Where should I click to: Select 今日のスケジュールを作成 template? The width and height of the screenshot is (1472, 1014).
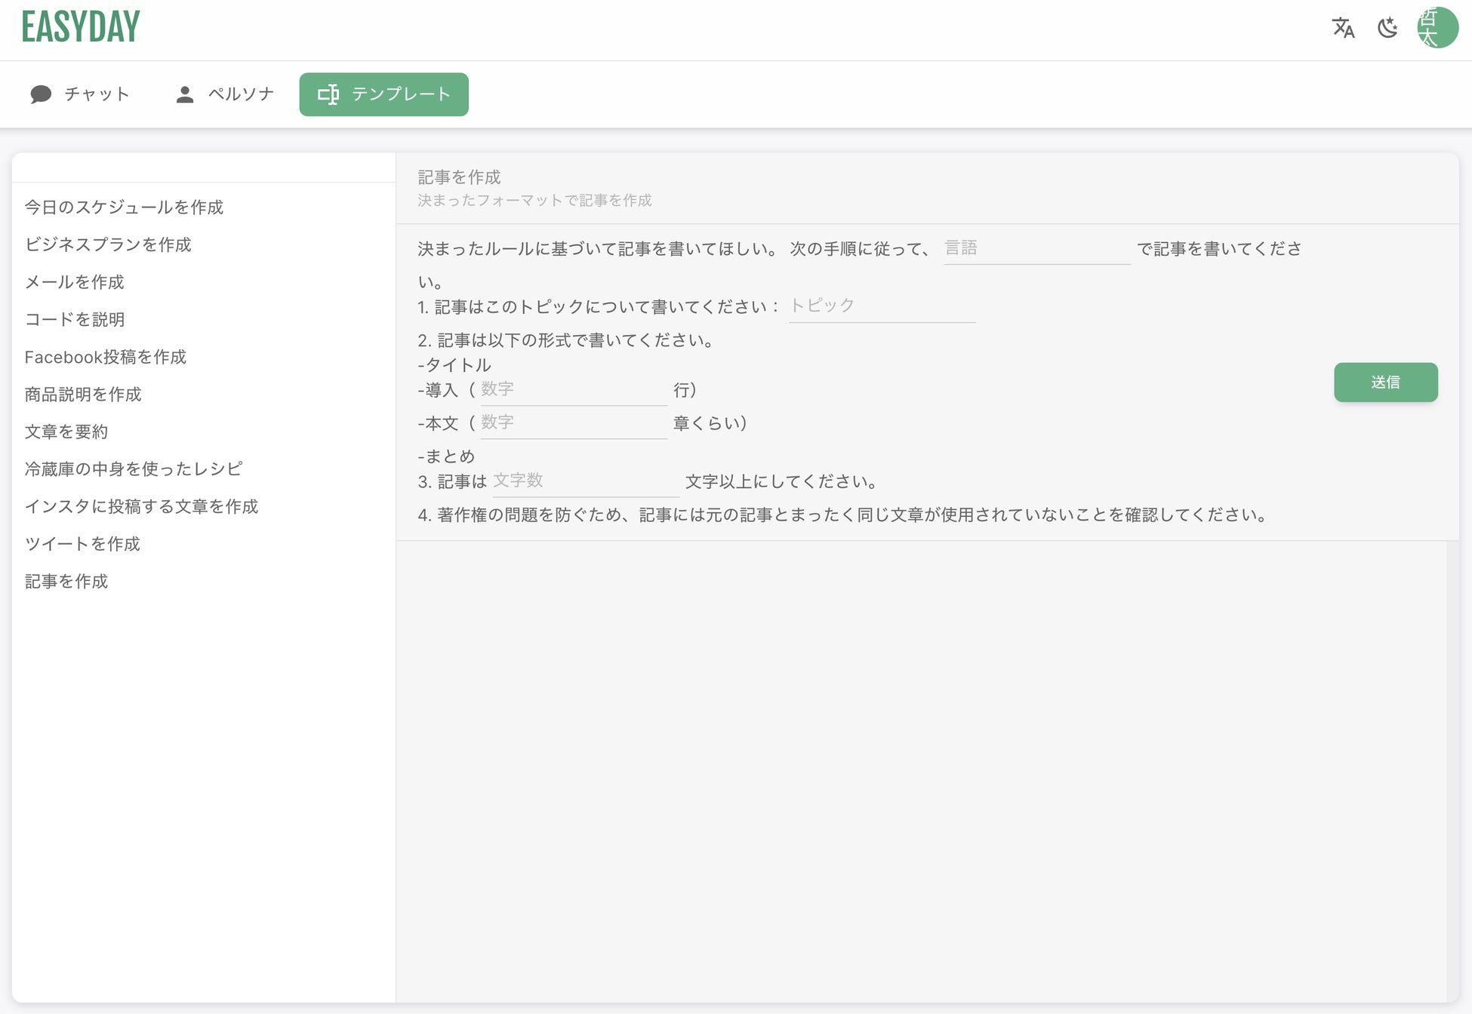click(x=124, y=207)
